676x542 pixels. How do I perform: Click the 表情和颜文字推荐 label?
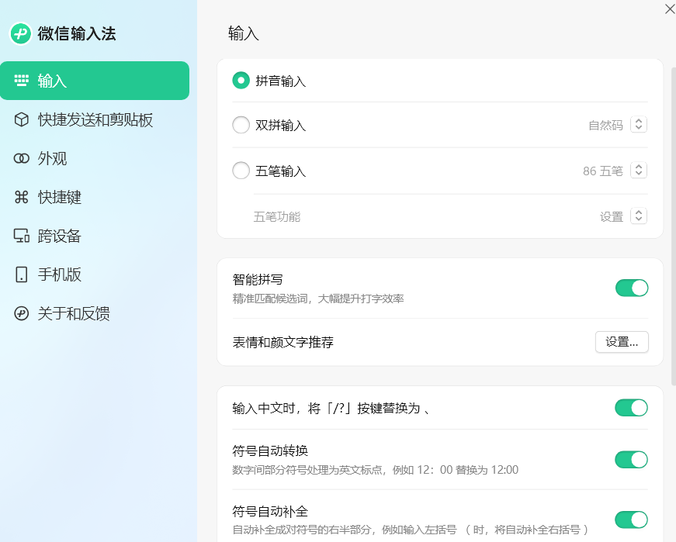point(283,342)
